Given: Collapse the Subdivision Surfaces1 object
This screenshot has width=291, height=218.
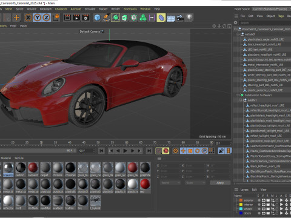Looking at the screenshot, I should click(238, 95).
